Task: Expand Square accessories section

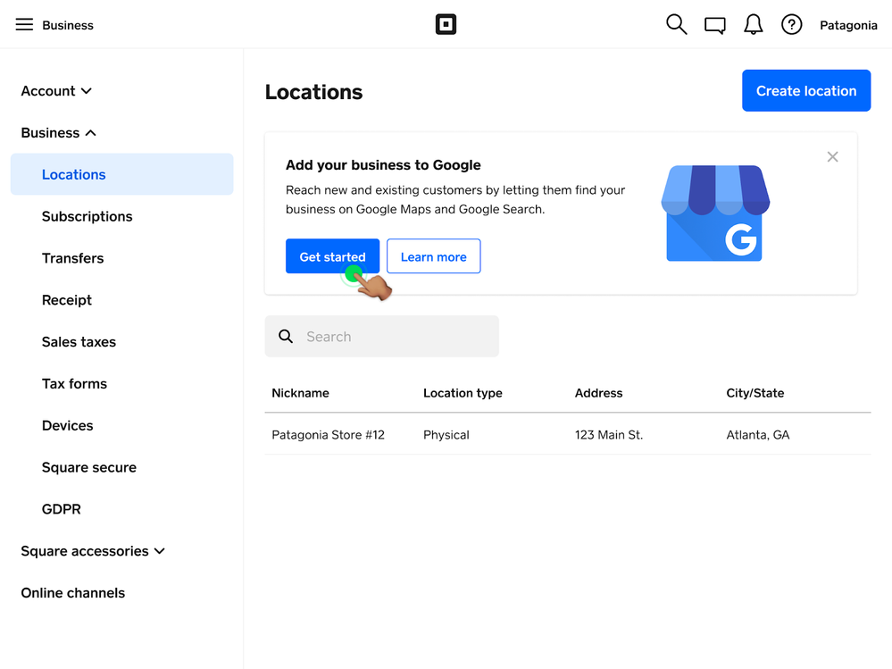Action: 93,551
